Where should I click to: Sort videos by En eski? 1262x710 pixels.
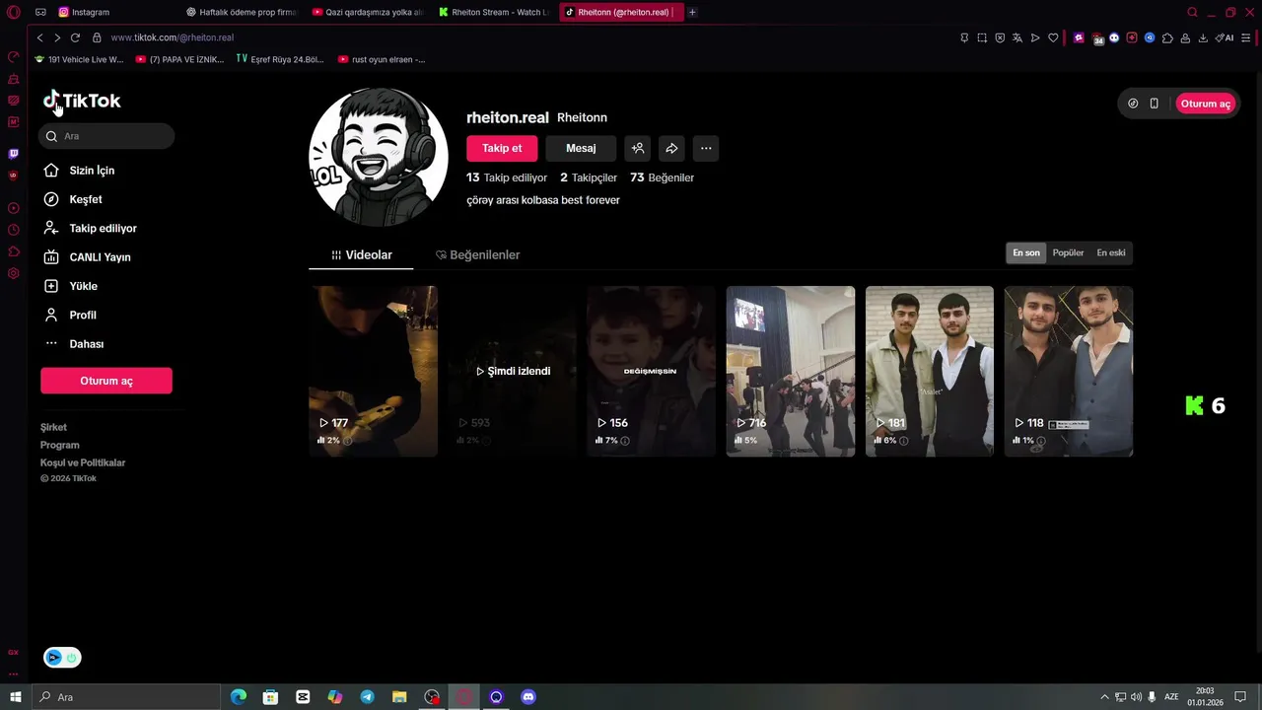click(x=1111, y=252)
